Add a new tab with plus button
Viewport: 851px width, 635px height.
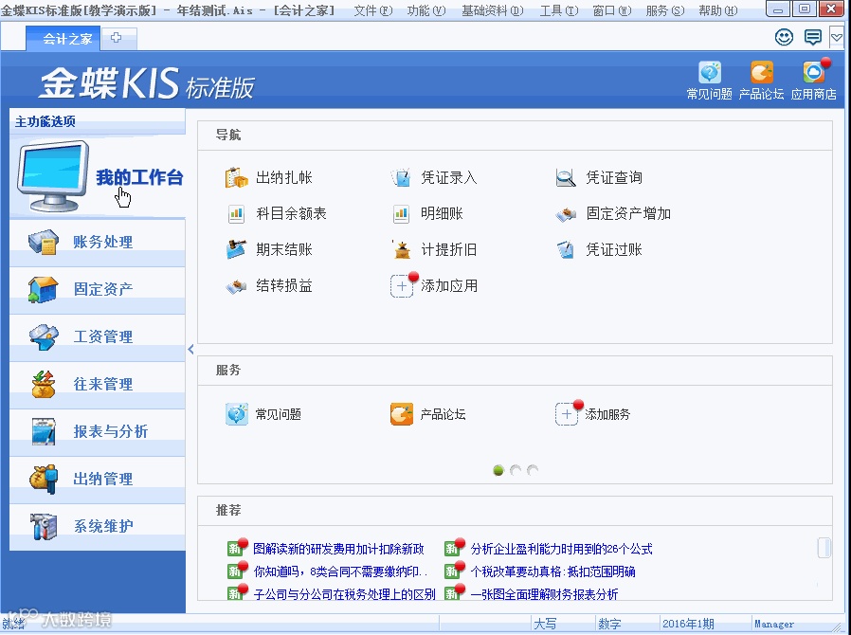pyautogui.click(x=117, y=38)
